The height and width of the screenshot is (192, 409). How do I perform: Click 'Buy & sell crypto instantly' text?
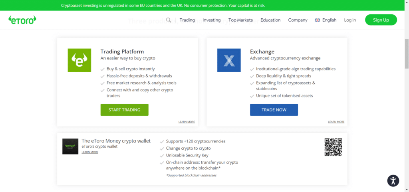click(x=131, y=69)
